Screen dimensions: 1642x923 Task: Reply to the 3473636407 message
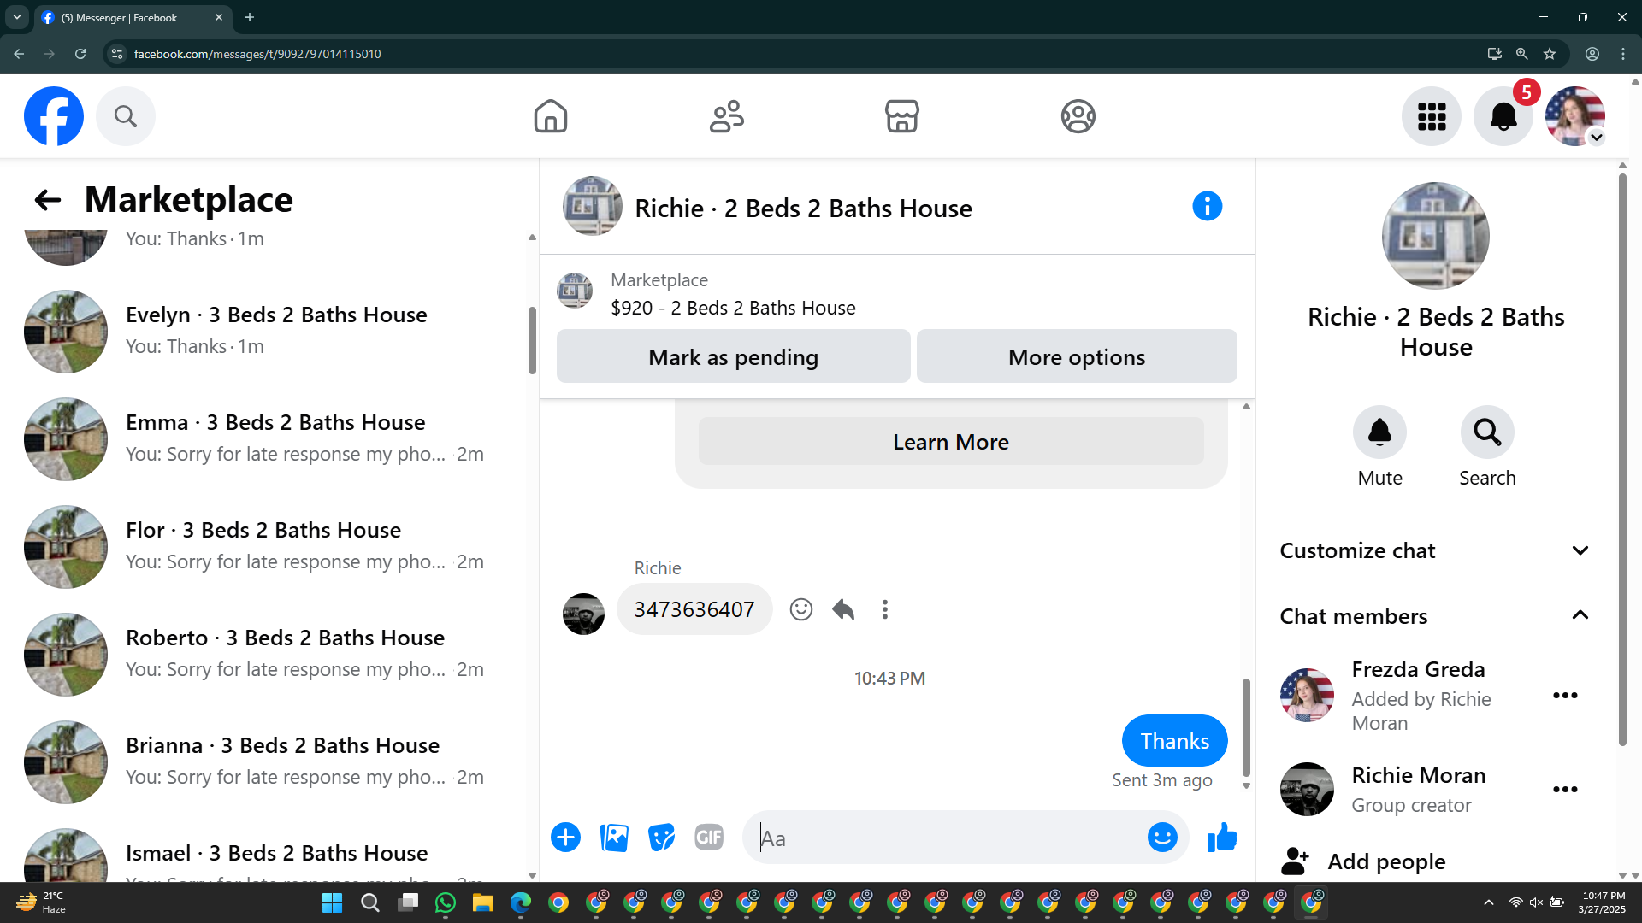click(843, 609)
